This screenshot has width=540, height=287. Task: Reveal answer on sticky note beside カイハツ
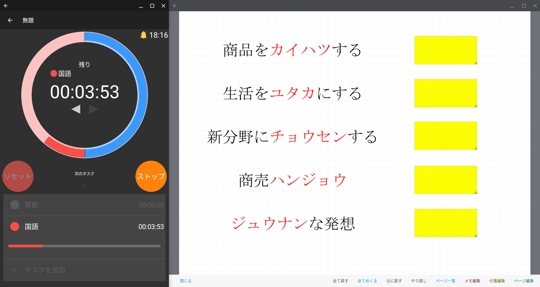coord(445,50)
